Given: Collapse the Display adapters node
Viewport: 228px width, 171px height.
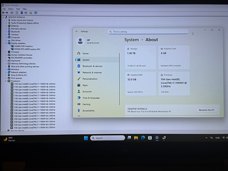Looking at the screenshot, I should 6,43.
